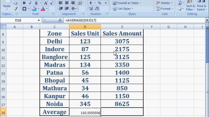The image size is (209, 117).
Task: Open Underline style dropdown arrow
Action: coord(40,3)
